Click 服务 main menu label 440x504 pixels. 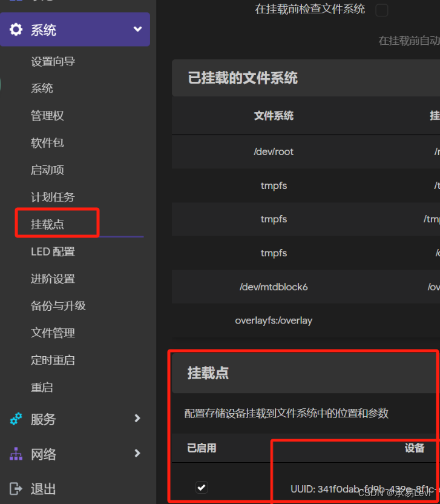(44, 419)
